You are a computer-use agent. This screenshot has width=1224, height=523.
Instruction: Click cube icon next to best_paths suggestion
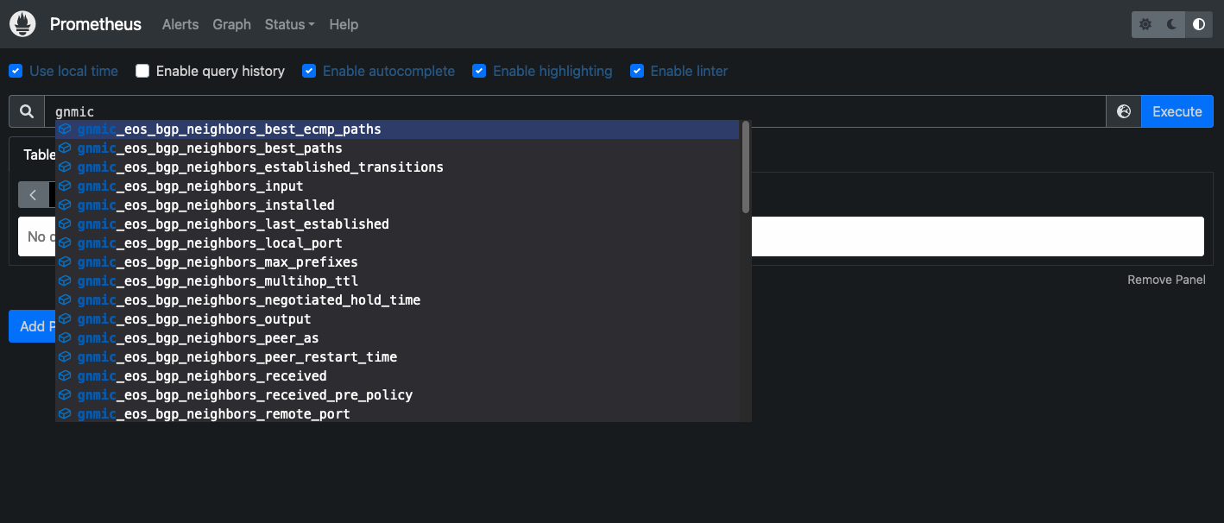click(66, 148)
